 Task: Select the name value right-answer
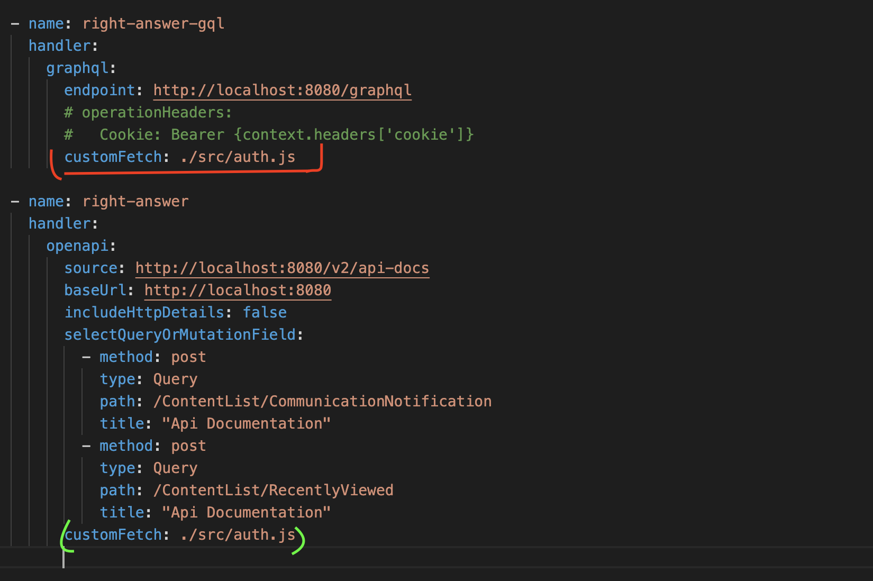(135, 201)
